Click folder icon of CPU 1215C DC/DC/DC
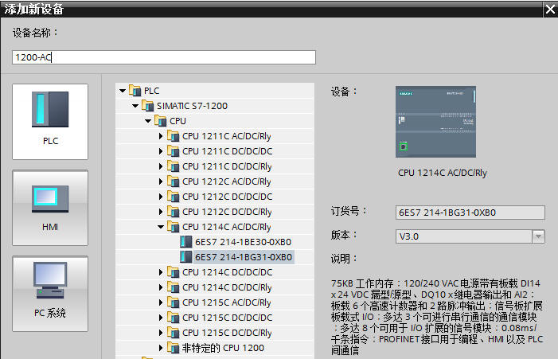The width and height of the screenshot is (558, 359). pyautogui.click(x=174, y=318)
